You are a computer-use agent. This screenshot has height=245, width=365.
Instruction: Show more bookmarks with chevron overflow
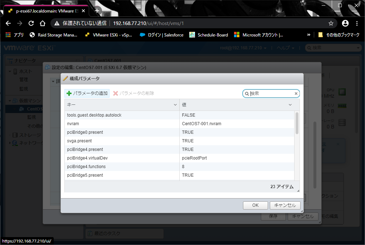click(309, 35)
